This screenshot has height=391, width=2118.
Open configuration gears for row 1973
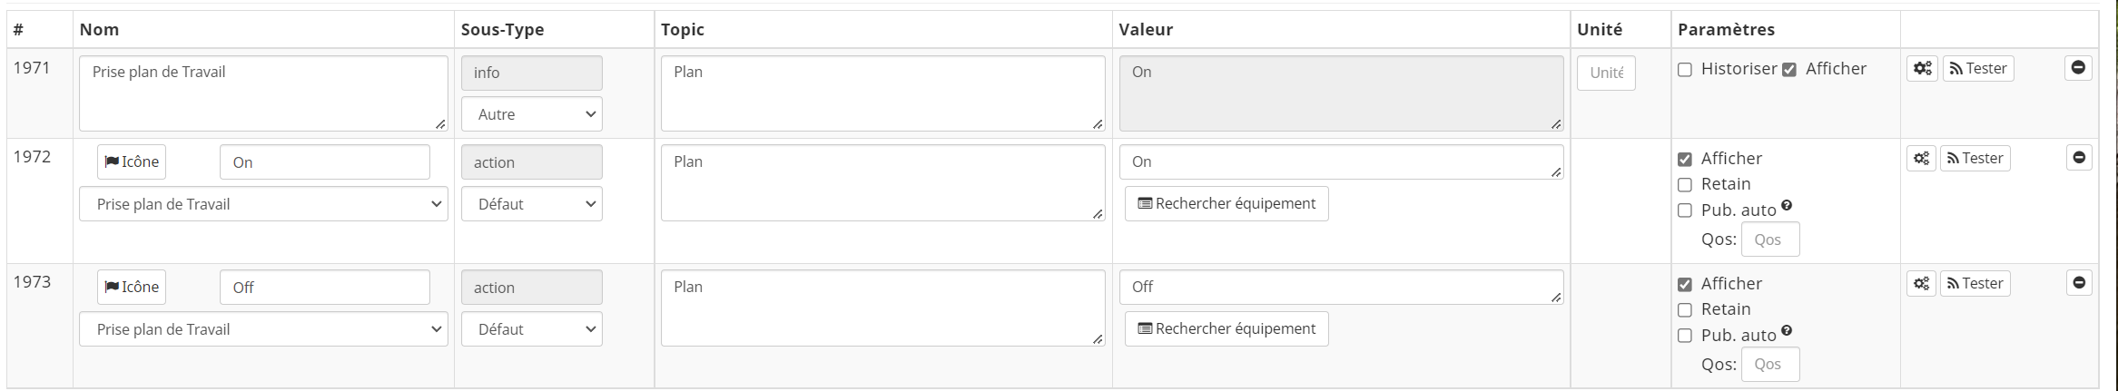pos(1921,284)
